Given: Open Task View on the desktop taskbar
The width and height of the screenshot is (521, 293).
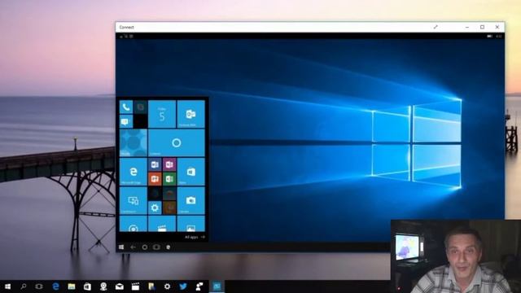Looking at the screenshot, I should [39, 286].
